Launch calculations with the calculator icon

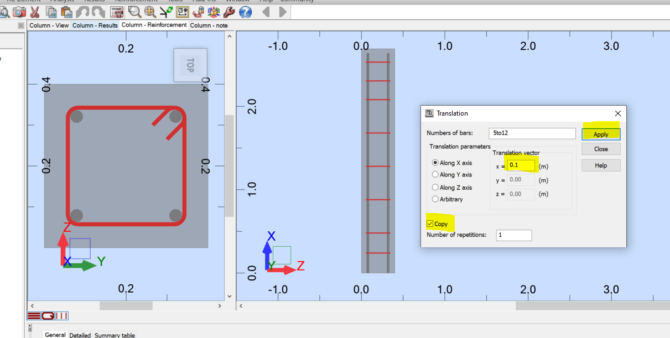click(117, 12)
